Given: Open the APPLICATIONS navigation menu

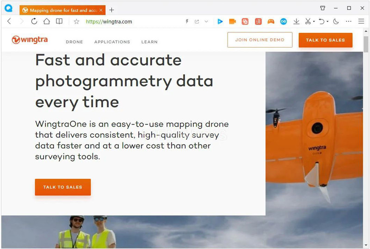Looking at the screenshot, I should point(112,42).
